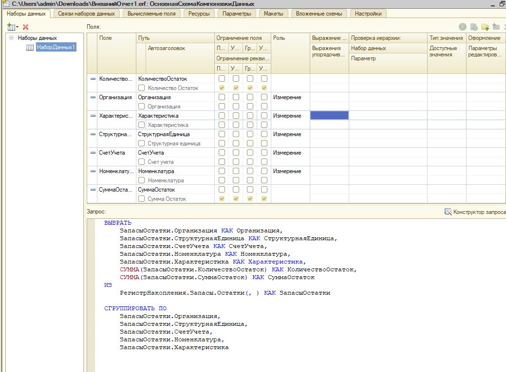Toggle autotitle checkbox for Сумма Остаток
Image resolution: width=506 pixels, height=372 pixels.
coord(141,199)
